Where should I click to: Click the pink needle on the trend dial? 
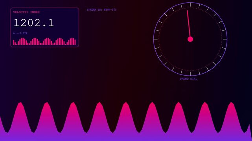189,24
